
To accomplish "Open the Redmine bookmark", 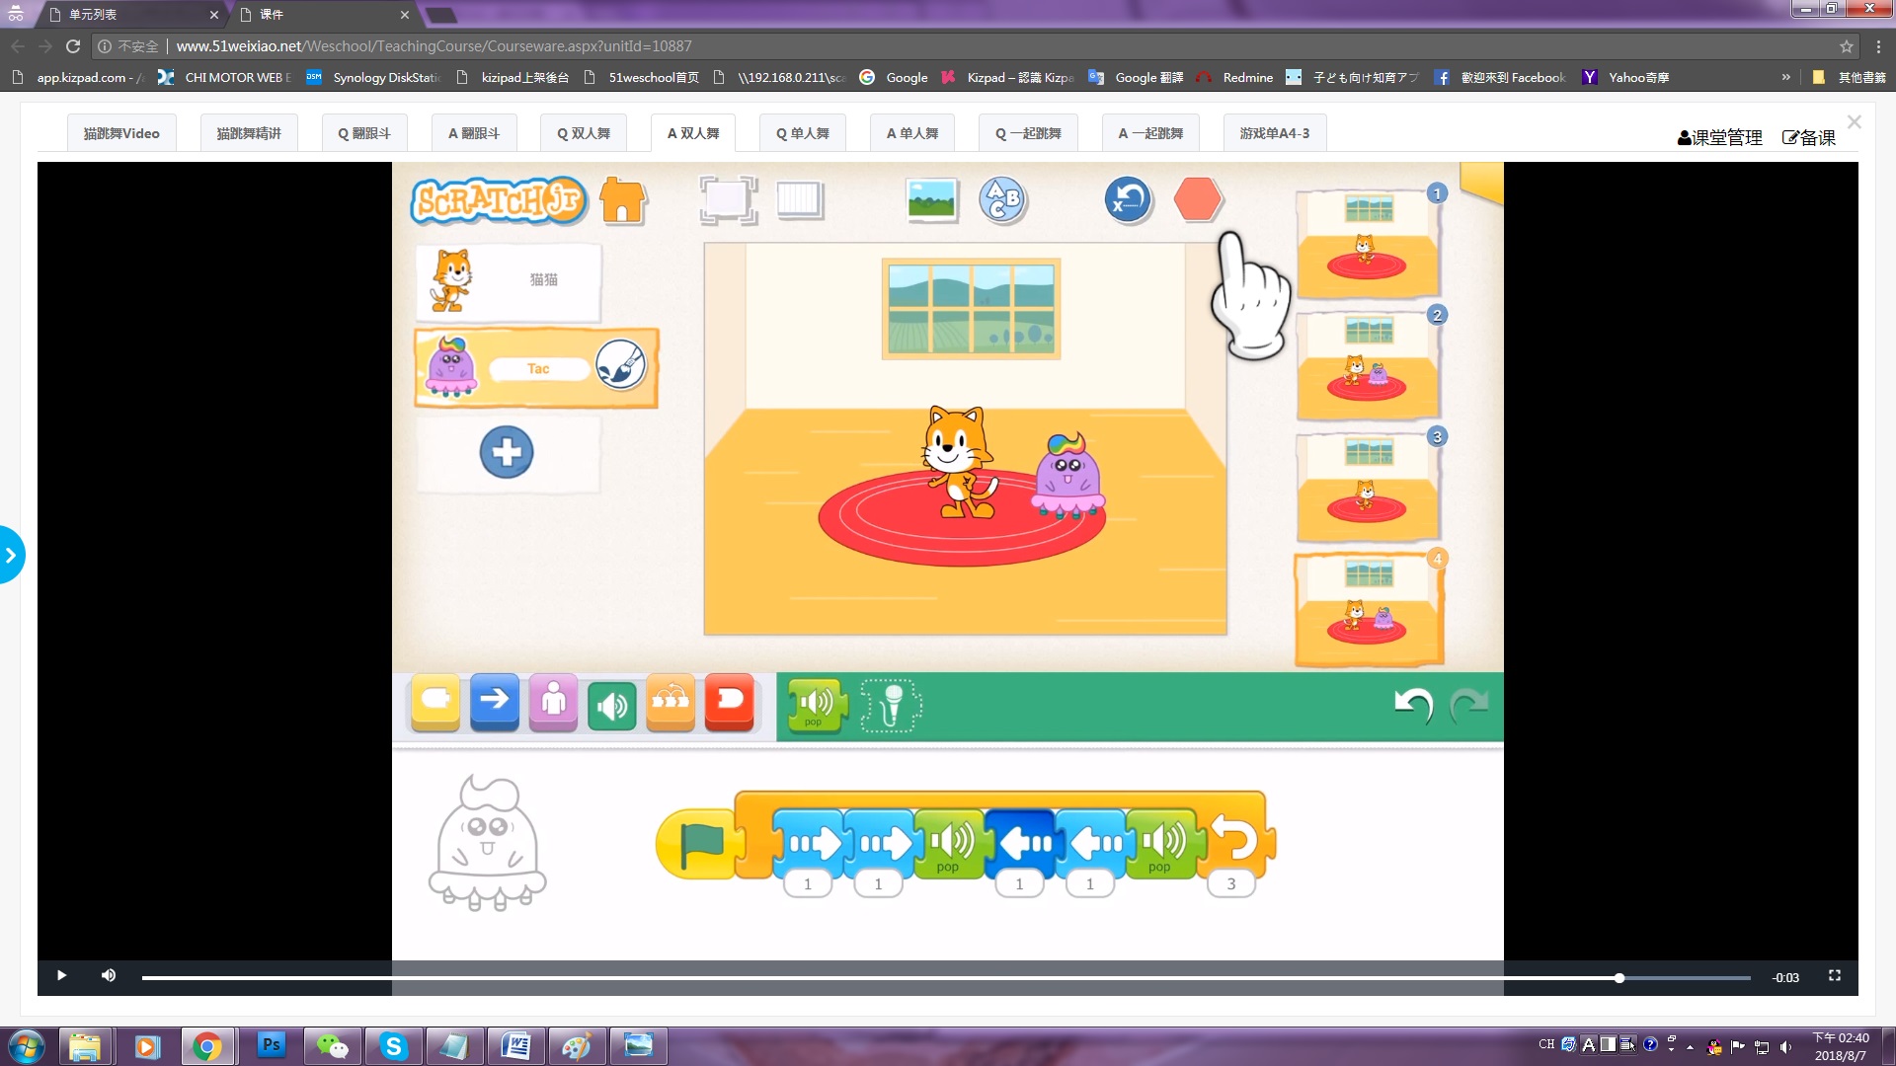I will 1235,77.
